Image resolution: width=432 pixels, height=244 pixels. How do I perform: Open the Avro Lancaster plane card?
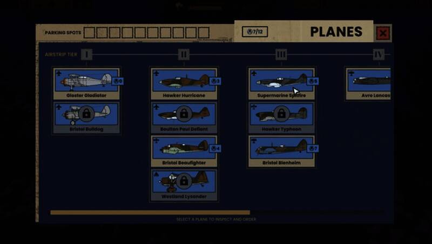(369, 84)
